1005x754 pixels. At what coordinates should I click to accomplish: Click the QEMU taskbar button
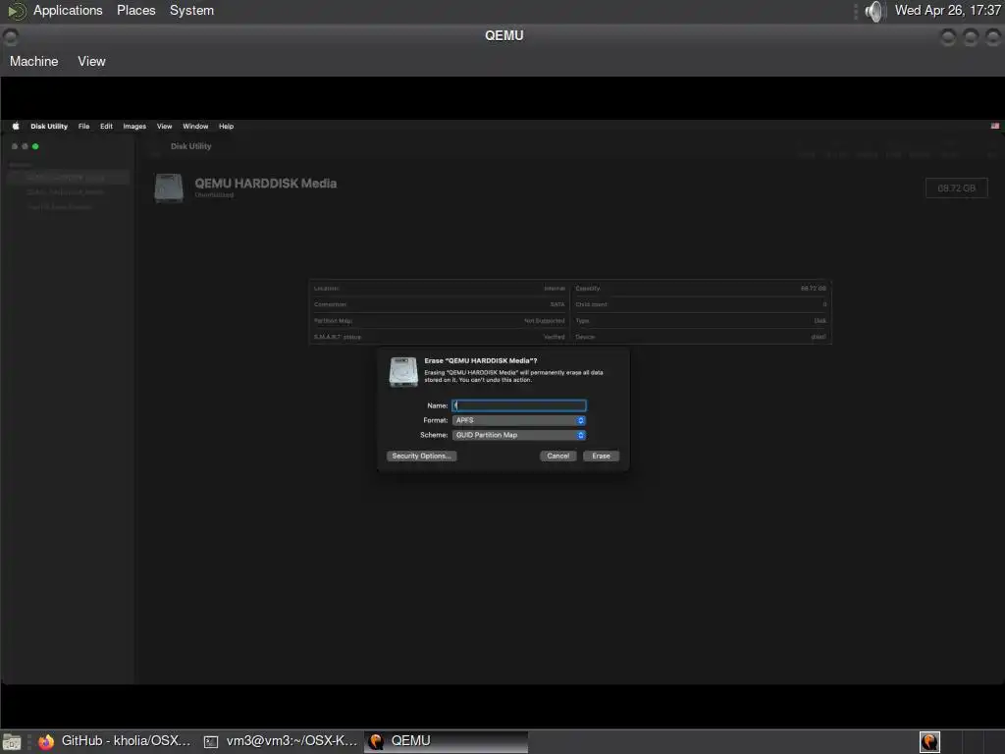click(447, 741)
